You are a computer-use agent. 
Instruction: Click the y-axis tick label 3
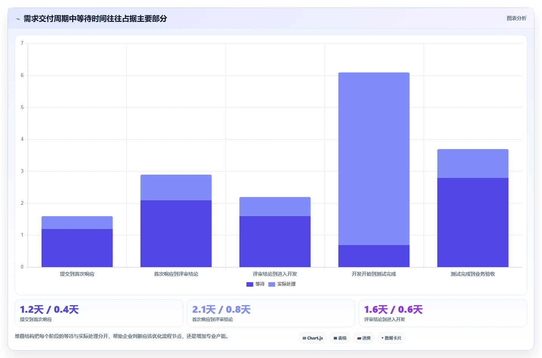pos(22,171)
